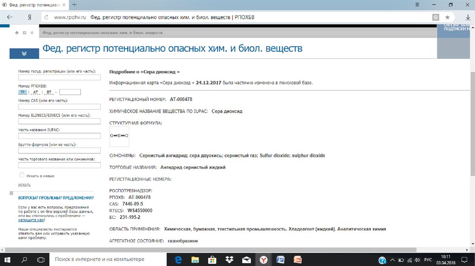Click the CAS number input field
The height and width of the screenshot is (266, 475).
[x=59, y=107]
